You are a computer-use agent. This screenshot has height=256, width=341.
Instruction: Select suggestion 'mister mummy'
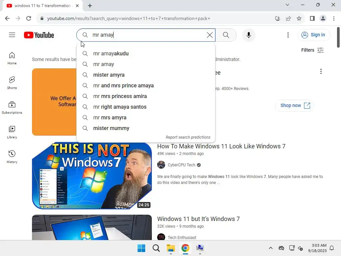[146, 128]
